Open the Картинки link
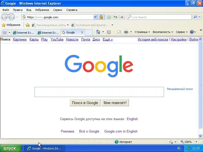203x152 pixels. pyautogui.click(x=20, y=40)
